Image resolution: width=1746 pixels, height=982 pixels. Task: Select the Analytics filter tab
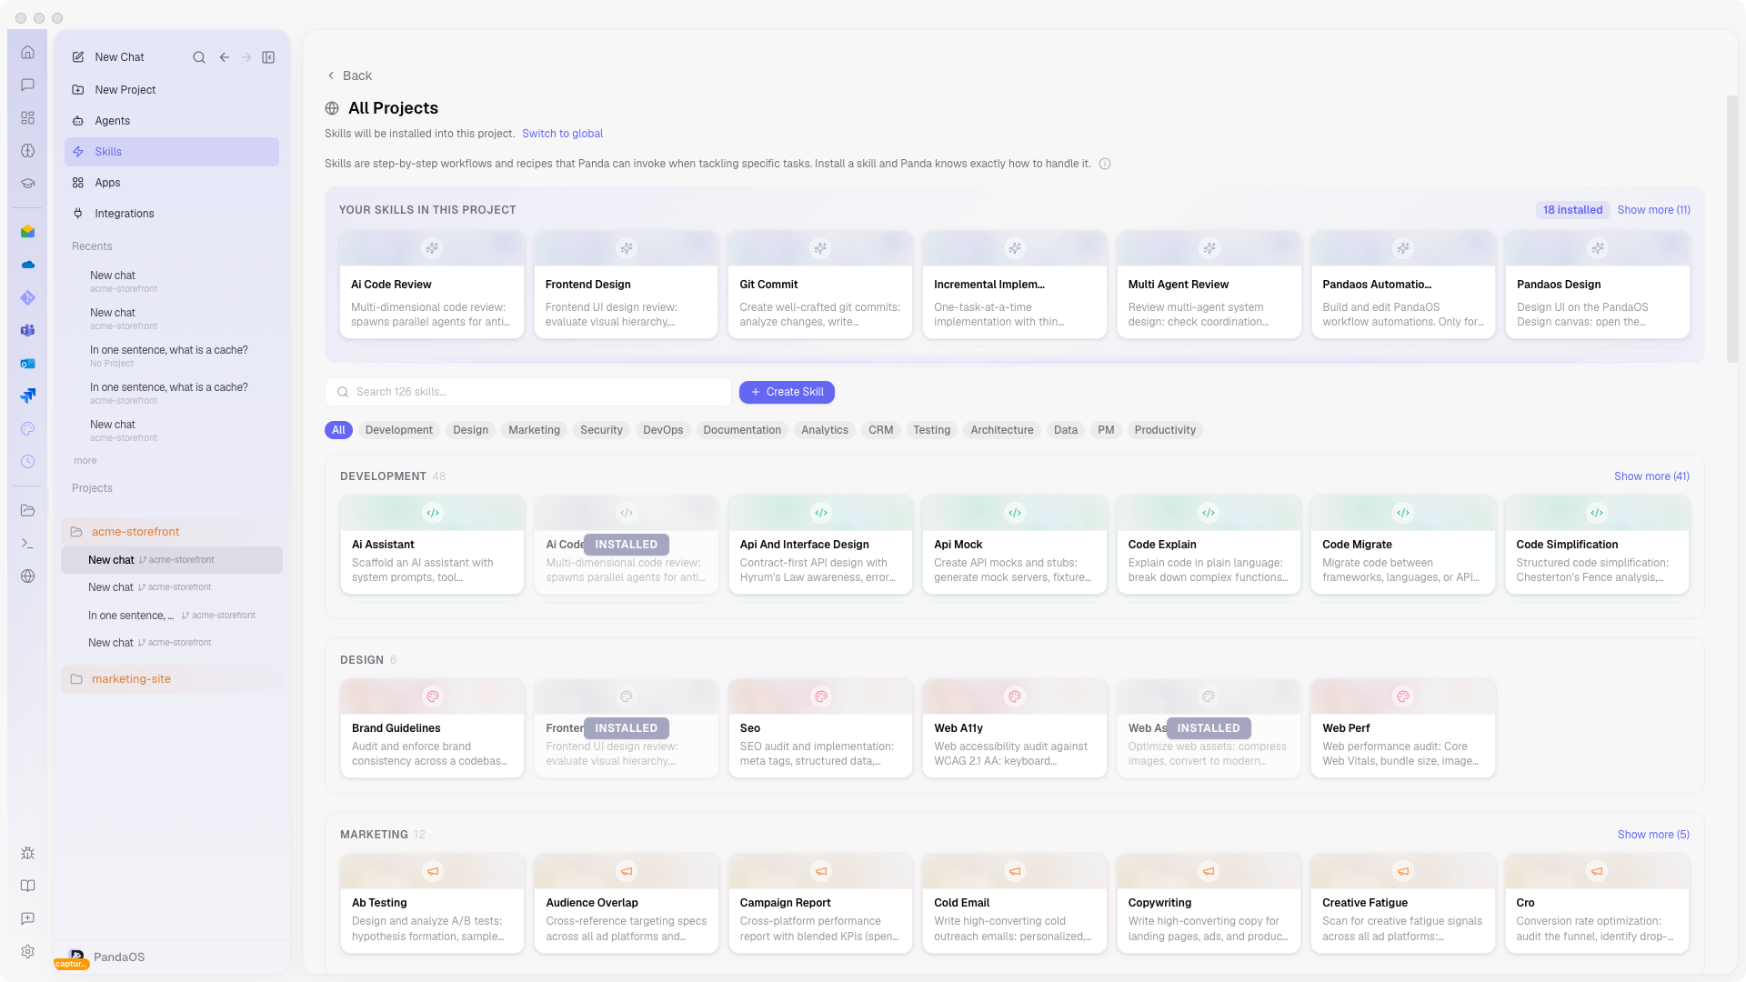pyautogui.click(x=824, y=430)
